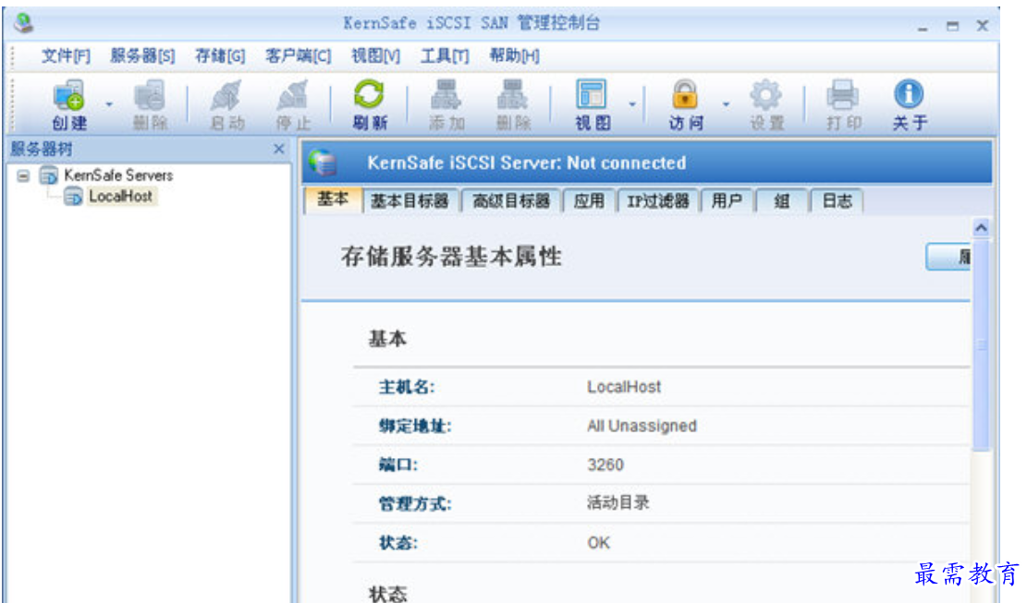Viewport: 1027px width, 603px height.
Task: Click the 管理方式 value 活动目录
Action: pyautogui.click(x=617, y=503)
